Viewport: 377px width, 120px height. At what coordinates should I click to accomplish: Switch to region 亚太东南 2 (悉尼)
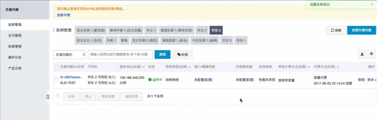145,41
